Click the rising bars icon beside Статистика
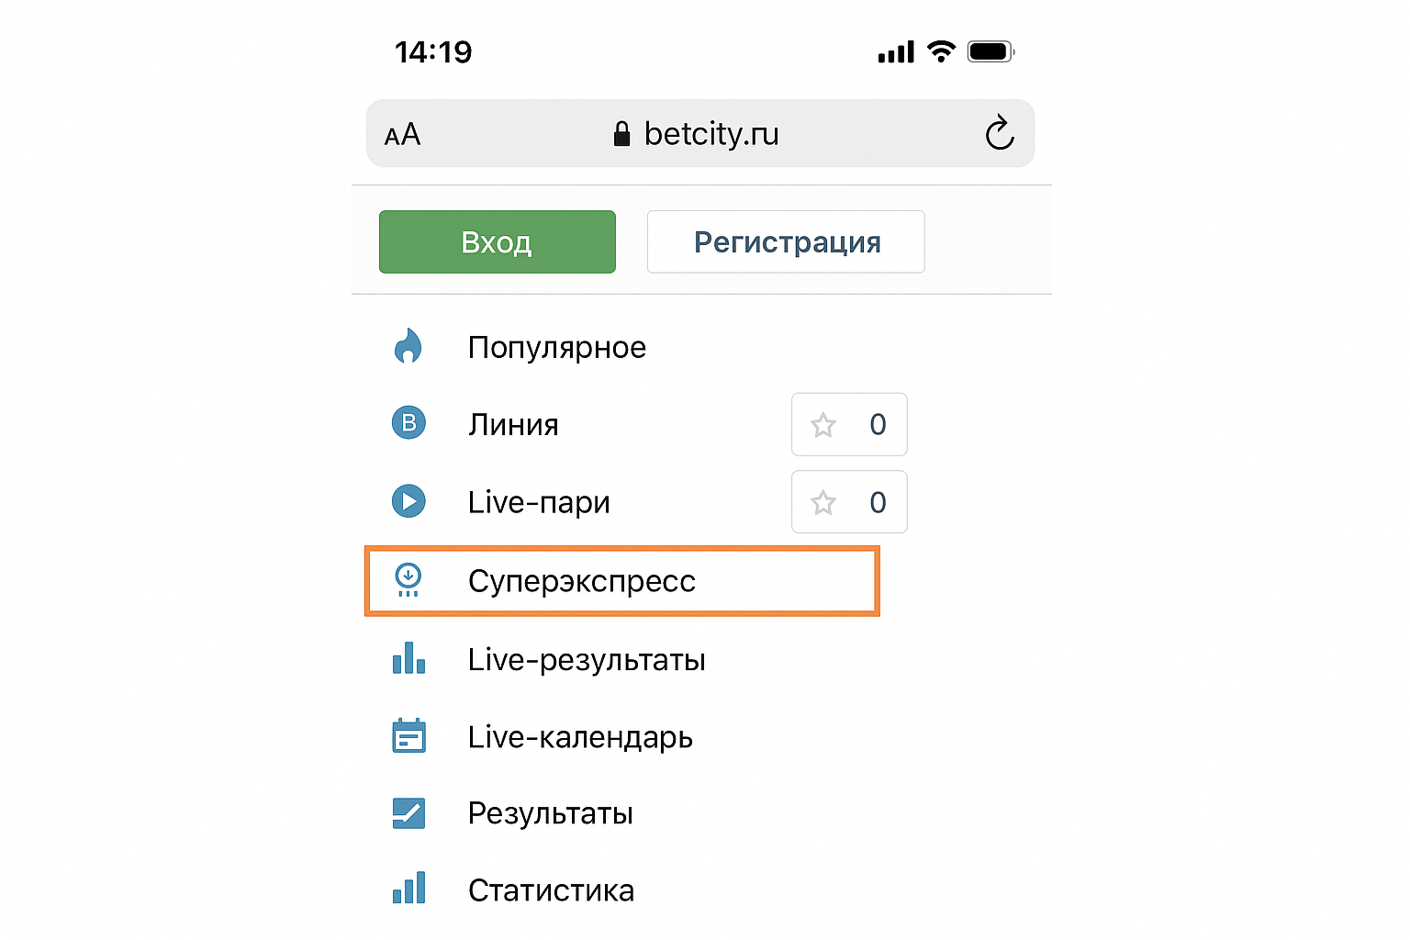This screenshot has height=940, width=1410. (x=408, y=889)
